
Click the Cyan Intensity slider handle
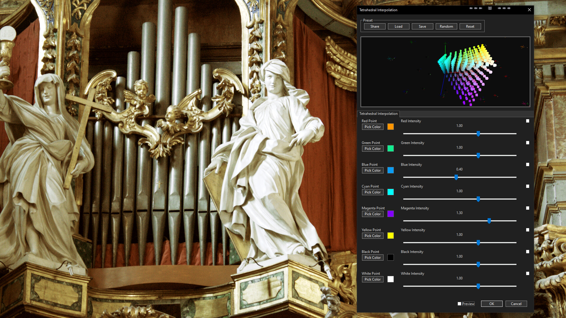(x=478, y=199)
